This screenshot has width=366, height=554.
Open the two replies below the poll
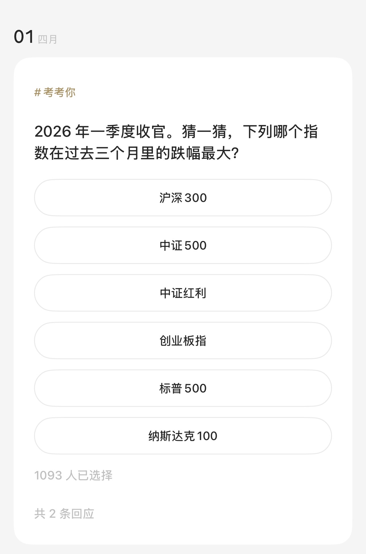[64, 513]
